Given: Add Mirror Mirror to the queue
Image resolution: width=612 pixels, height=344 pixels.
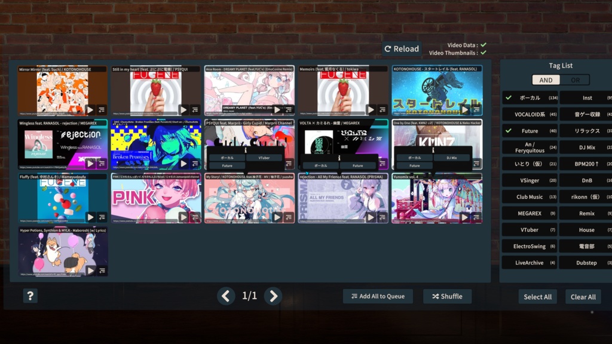Looking at the screenshot, I should tap(102, 110).
